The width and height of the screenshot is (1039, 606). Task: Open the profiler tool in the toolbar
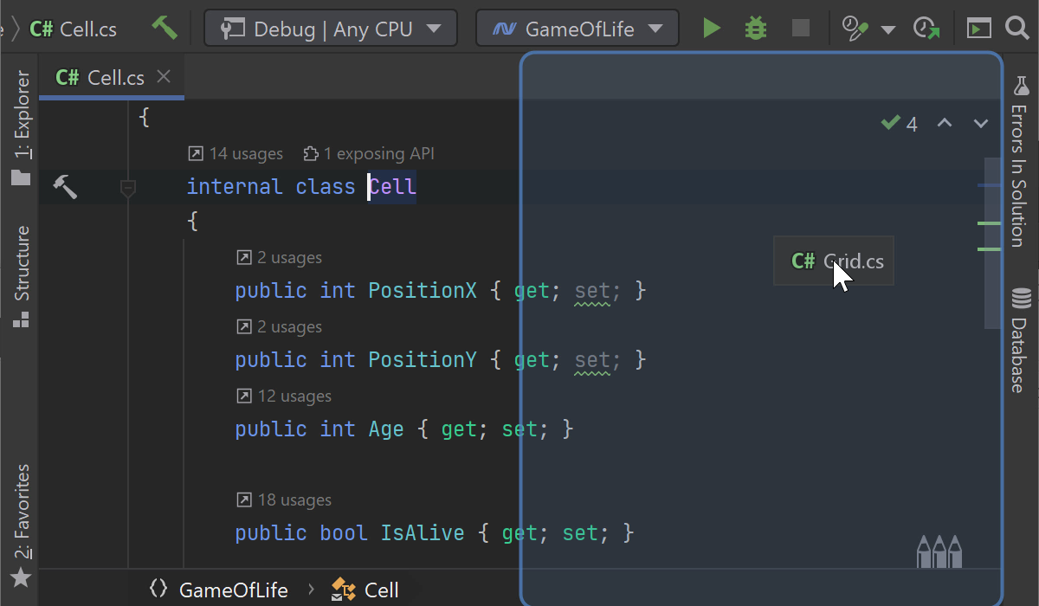point(854,28)
